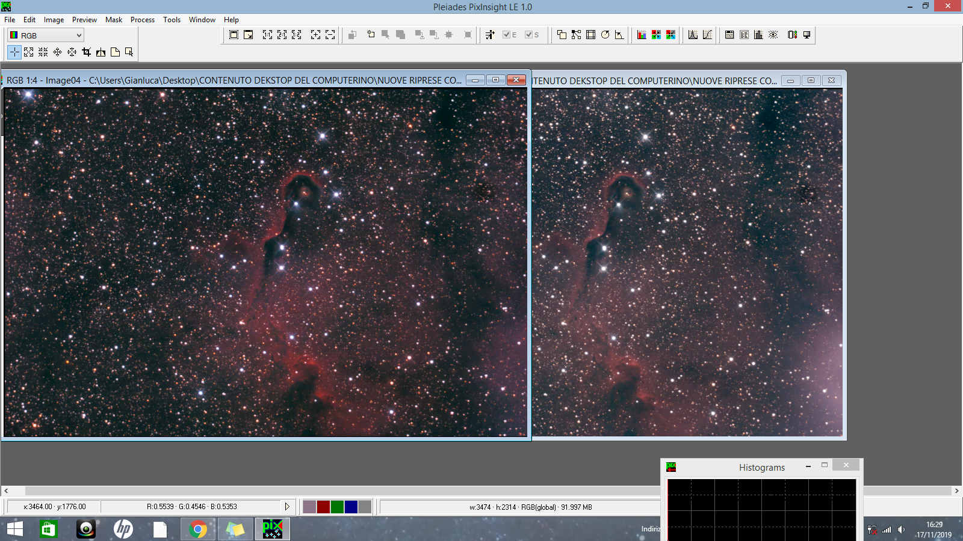
Task: Click the blue channel swatch in status bar
Action: (351, 507)
